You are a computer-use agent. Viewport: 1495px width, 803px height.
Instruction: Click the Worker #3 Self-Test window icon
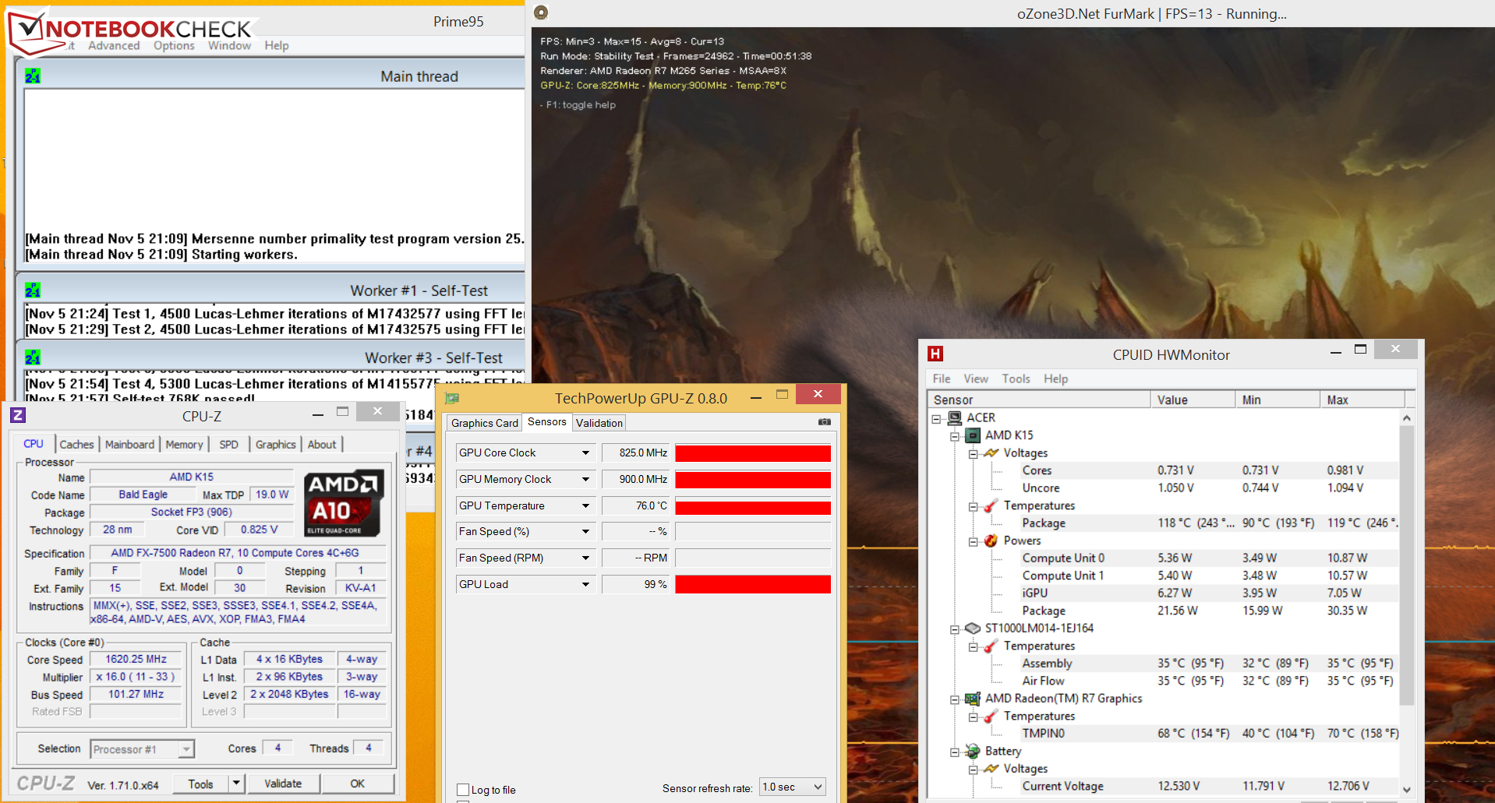coord(33,357)
